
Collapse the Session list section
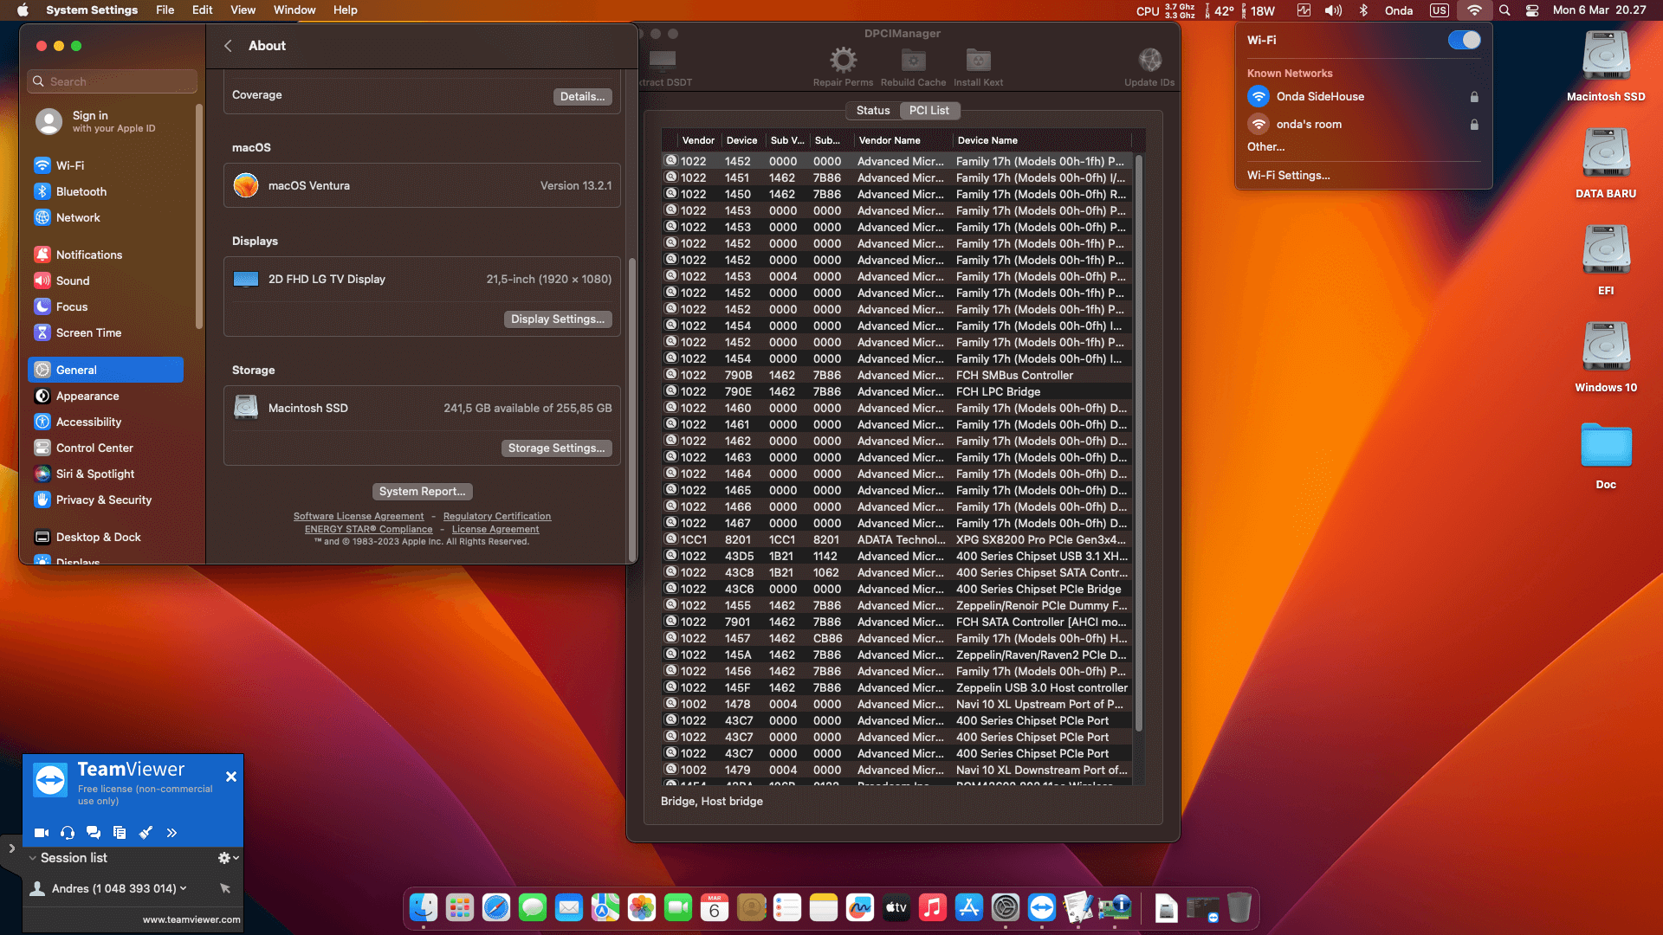(31, 858)
